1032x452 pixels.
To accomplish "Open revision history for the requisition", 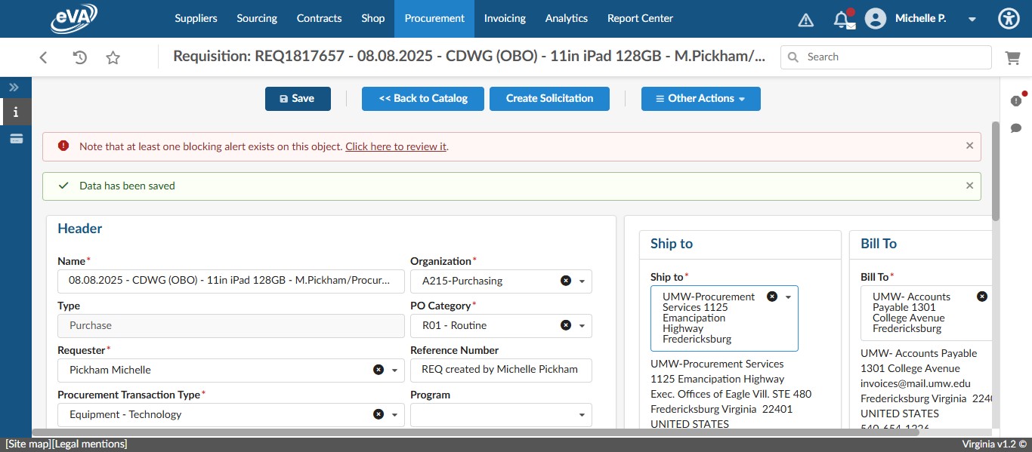I will coord(81,57).
